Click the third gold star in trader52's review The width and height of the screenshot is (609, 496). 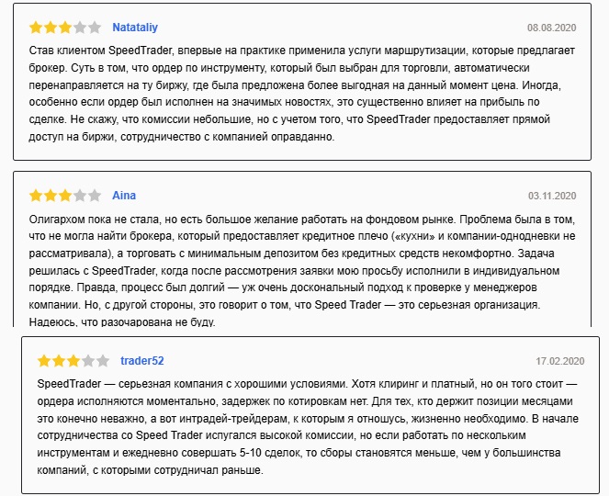[x=73, y=361]
